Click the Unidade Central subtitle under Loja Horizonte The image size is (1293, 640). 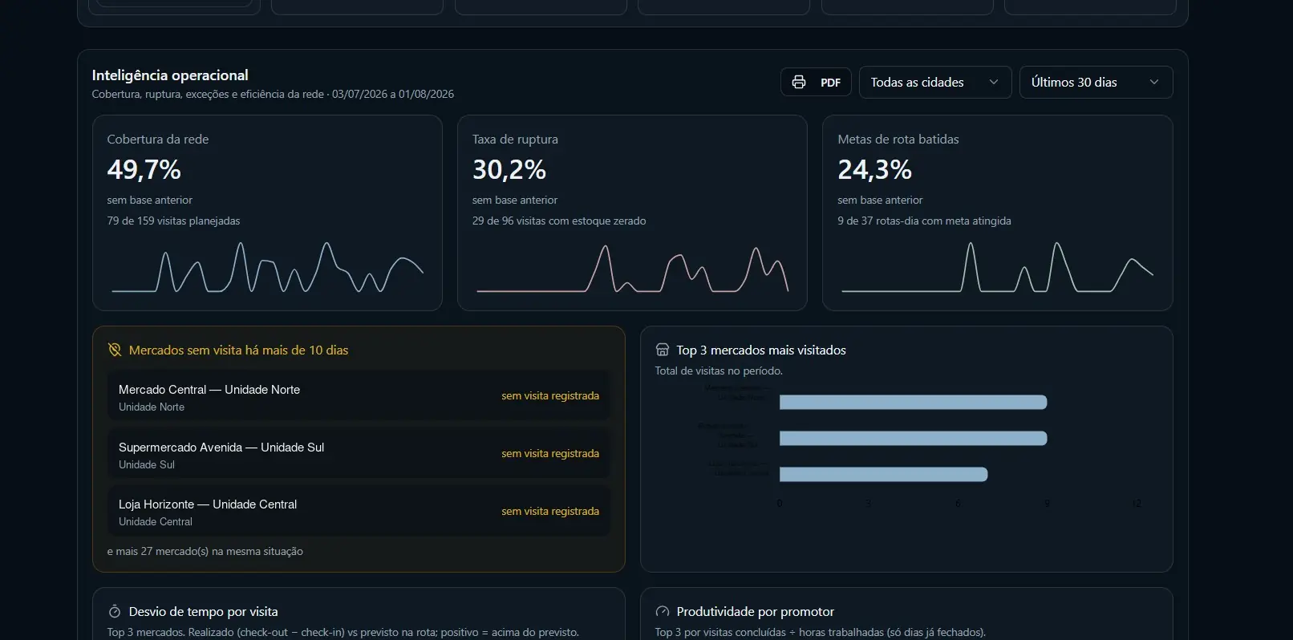click(x=156, y=522)
